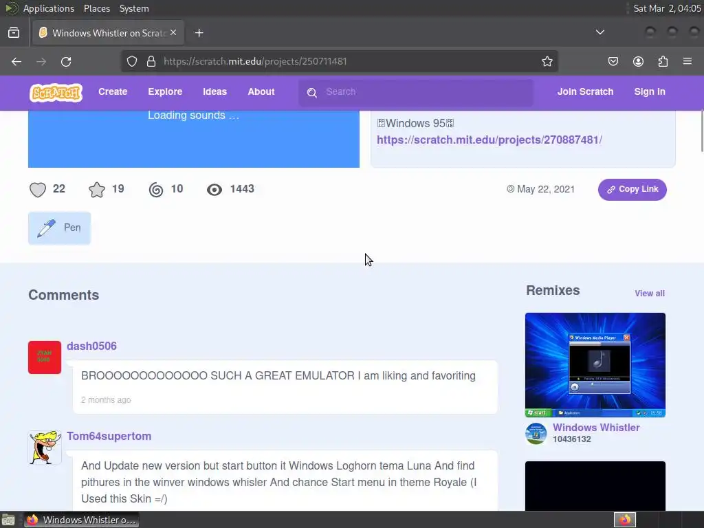Click remix author 10436132 avatar
The image size is (704, 528).
click(536, 433)
